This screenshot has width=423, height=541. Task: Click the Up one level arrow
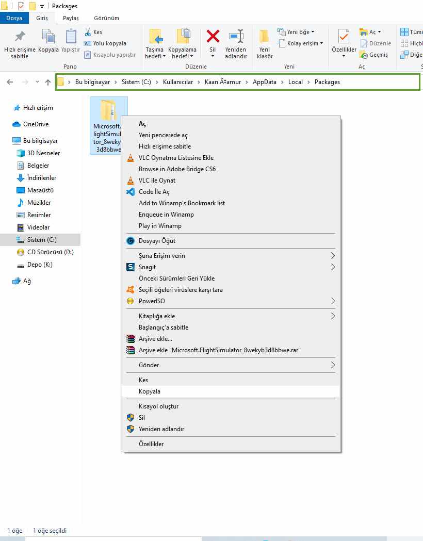click(x=48, y=82)
